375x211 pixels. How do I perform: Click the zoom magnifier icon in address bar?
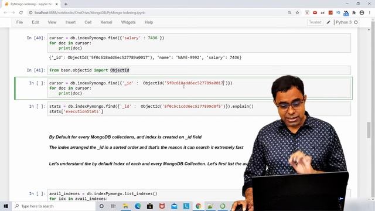(x=289, y=13)
